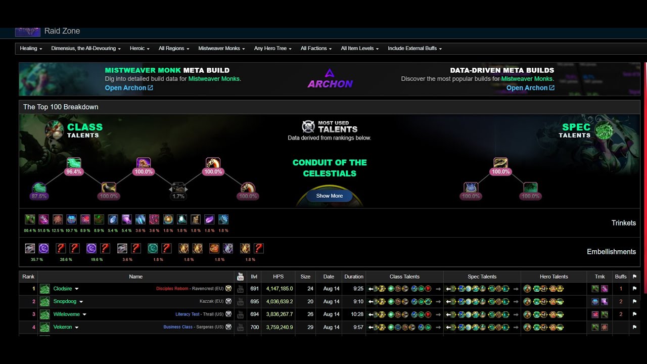Image resolution: width=647 pixels, height=364 pixels.
Task: Click the Raid Zone icon at top
Action: click(x=27, y=31)
